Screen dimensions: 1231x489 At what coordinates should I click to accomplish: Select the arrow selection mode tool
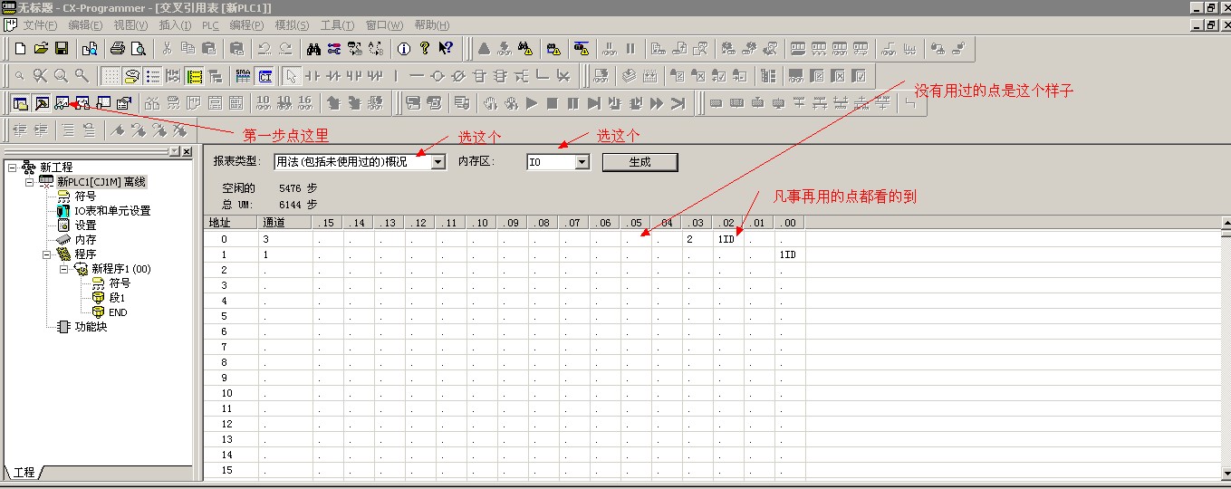point(291,76)
